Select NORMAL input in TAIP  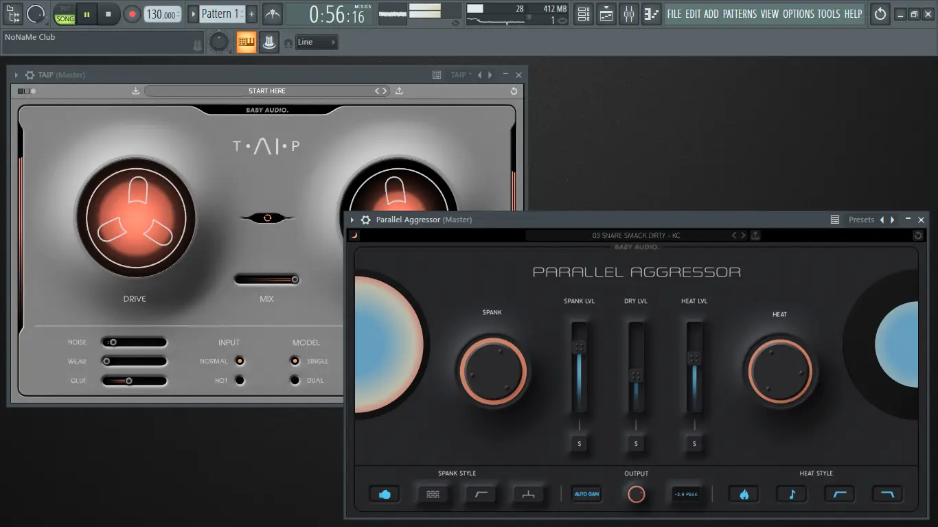click(x=240, y=361)
